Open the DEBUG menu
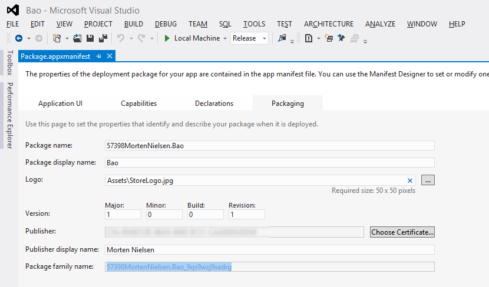This screenshot has width=489, height=287. click(166, 24)
